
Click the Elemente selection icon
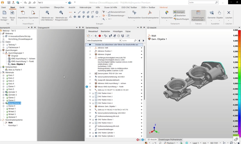tap(212, 13)
